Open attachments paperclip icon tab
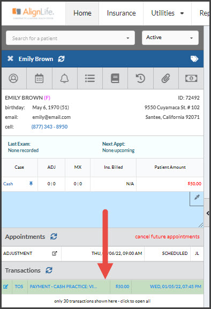 (165, 78)
